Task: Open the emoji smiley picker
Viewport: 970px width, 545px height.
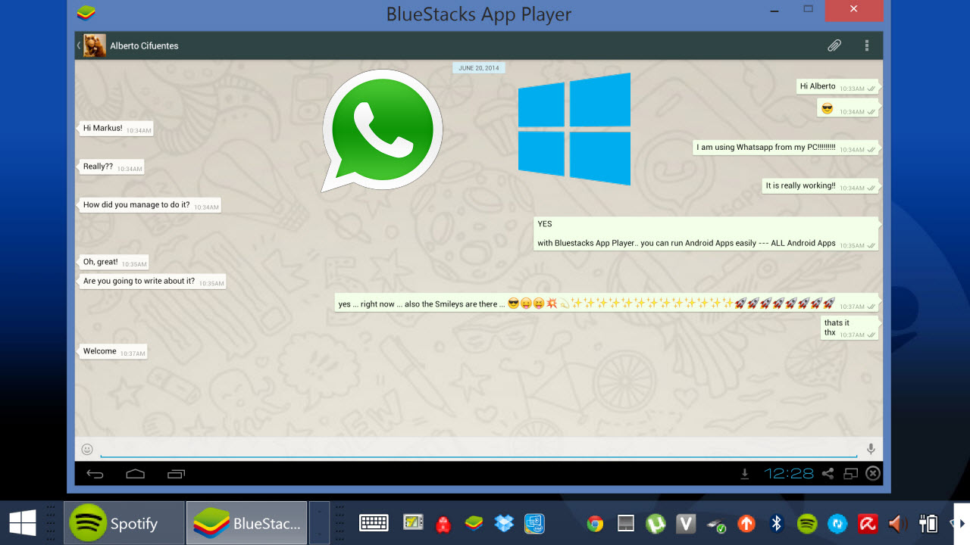Action: [87, 449]
